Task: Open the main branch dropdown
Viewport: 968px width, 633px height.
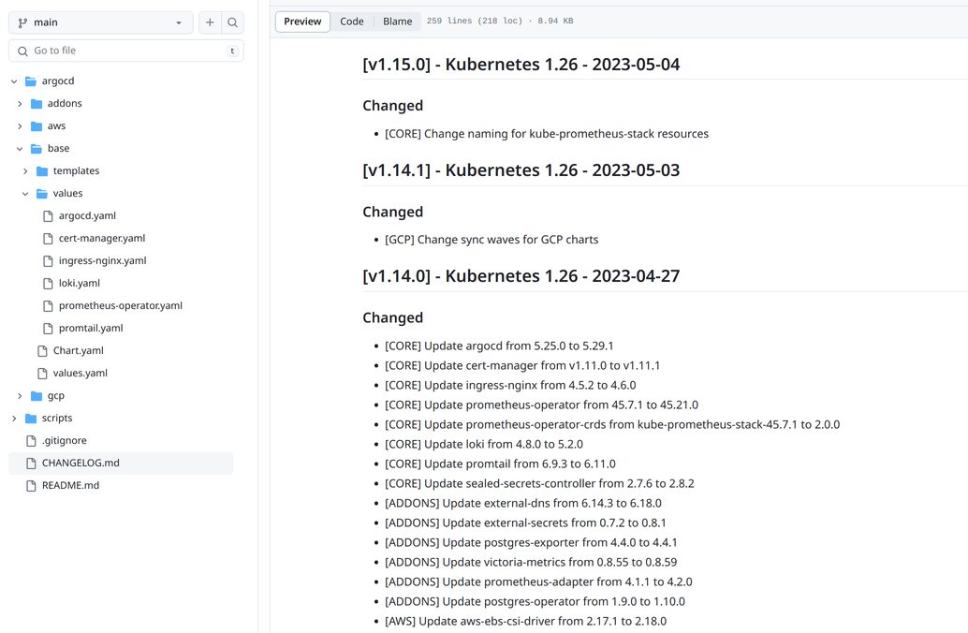Action: pyautogui.click(x=101, y=22)
